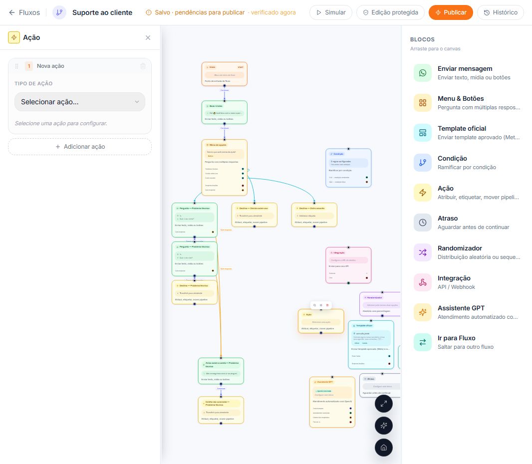Screen dimensions: 532x464
Task: Select the Menu de opções node
Action: point(224,167)
